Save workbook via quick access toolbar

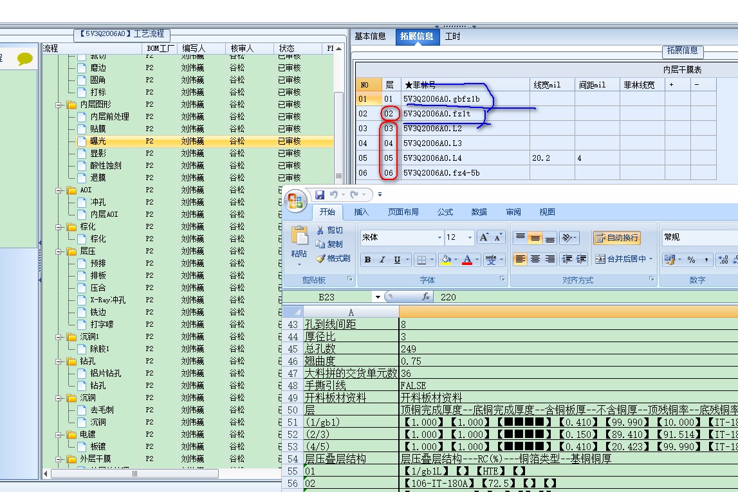[x=320, y=195]
